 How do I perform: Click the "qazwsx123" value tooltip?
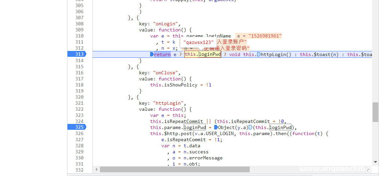coord(199,42)
